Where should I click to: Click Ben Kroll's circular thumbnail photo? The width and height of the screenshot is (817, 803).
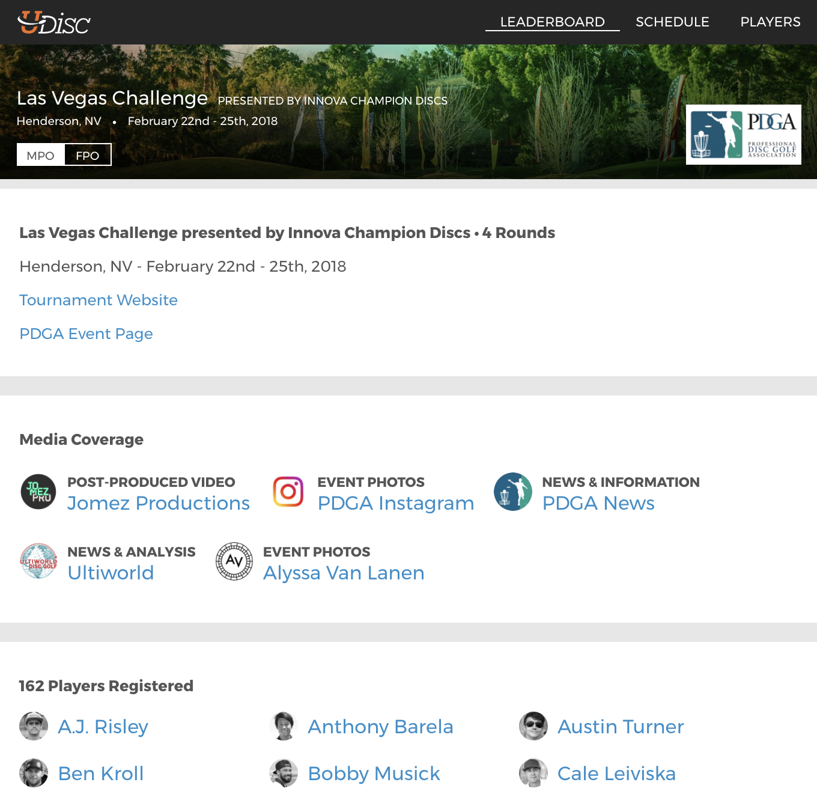coord(34,774)
